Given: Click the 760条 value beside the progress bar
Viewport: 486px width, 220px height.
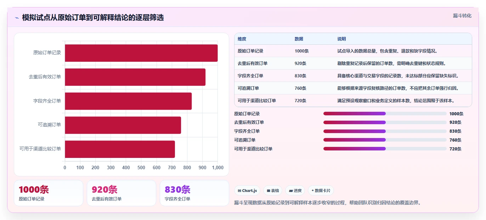Looking at the screenshot, I should (455, 140).
